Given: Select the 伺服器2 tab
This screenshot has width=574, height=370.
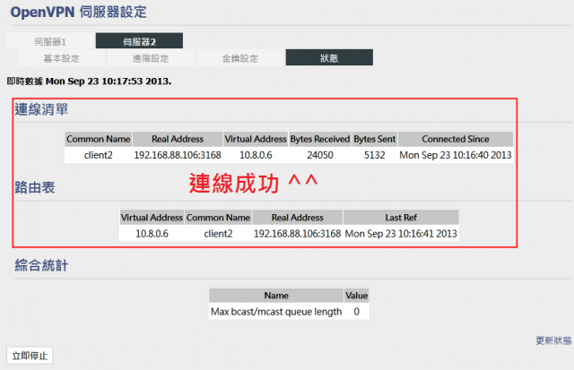Looking at the screenshot, I should click(x=140, y=41).
